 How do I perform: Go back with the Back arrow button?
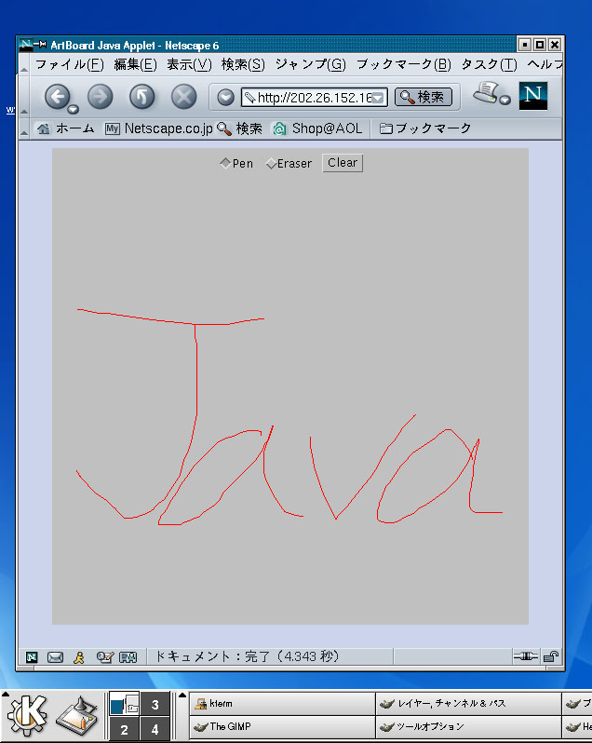[x=58, y=97]
